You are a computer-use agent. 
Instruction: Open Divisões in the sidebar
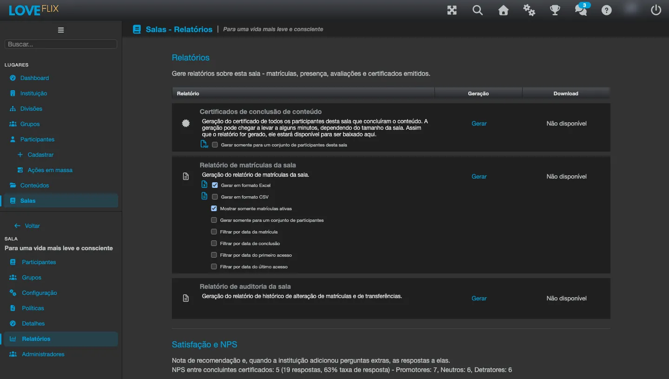pyautogui.click(x=31, y=109)
